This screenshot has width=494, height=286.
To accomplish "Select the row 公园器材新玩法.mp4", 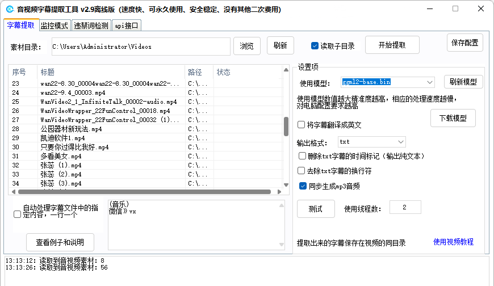I will [145, 129].
